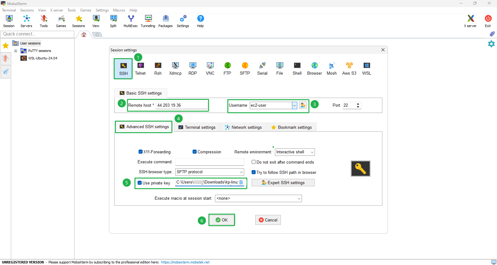Close the Session settings dialog
This screenshot has width=497, height=265.
[383, 50]
